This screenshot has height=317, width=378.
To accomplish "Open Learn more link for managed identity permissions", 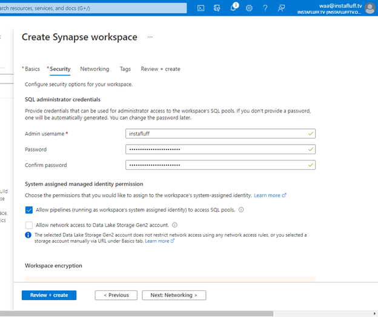I will [270, 195].
